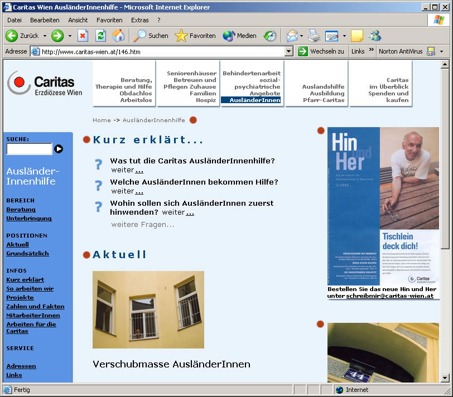The image size is (453, 397).
Task: Open the Zahlen und Fakten link
Action: (35, 306)
